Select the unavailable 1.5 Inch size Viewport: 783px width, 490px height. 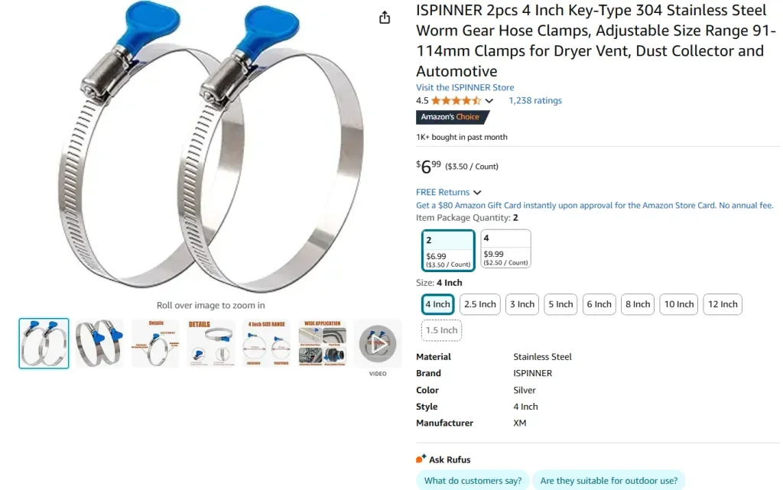[x=441, y=330]
